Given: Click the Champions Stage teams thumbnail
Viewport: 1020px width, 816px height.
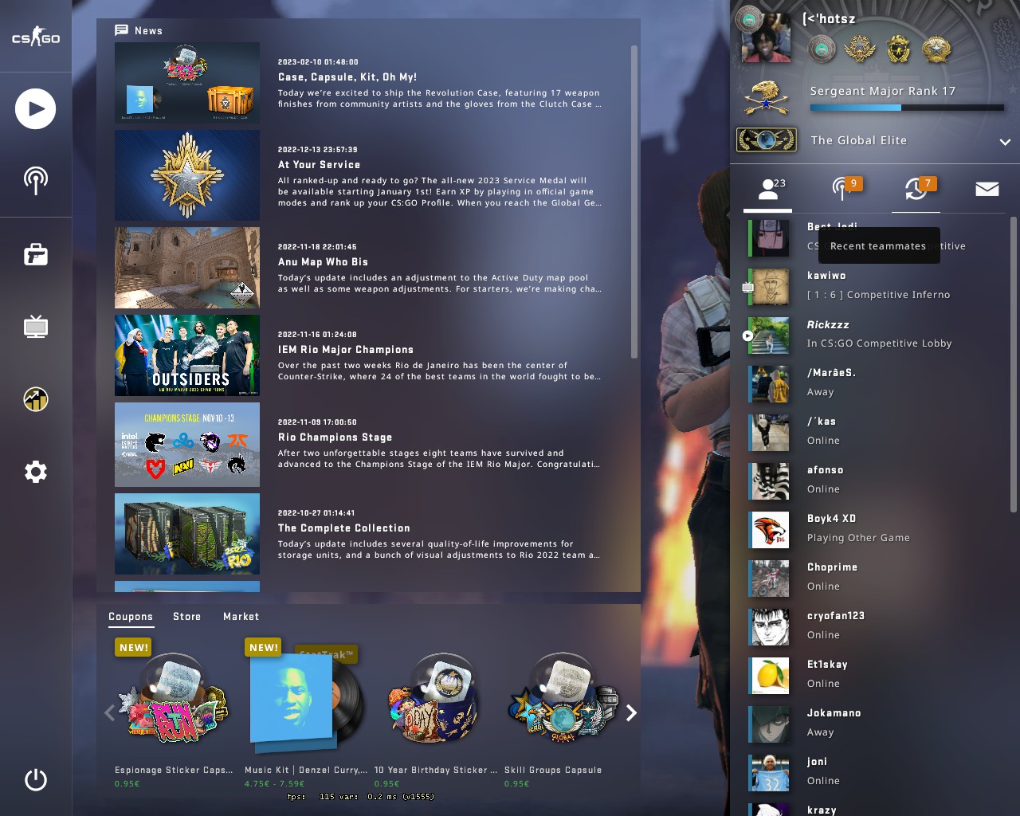Looking at the screenshot, I should click(x=187, y=445).
